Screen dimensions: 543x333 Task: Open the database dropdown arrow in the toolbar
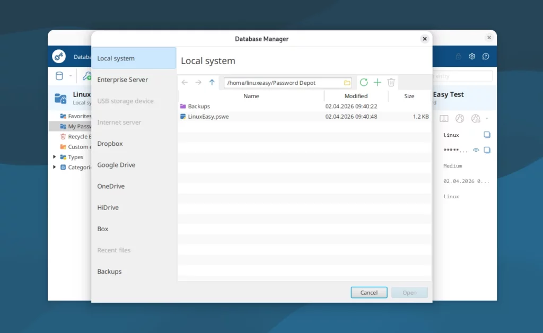[x=71, y=76]
